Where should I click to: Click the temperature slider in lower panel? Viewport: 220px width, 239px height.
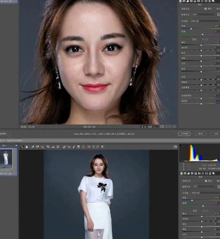[x=201, y=200]
